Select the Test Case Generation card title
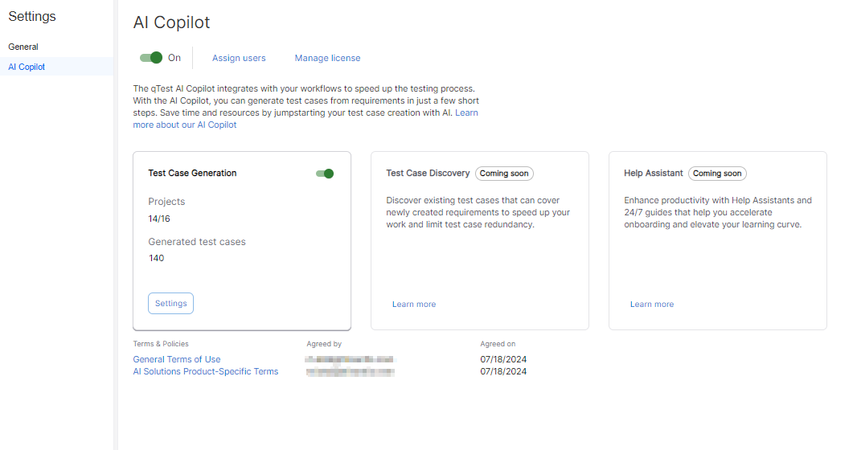 coord(192,173)
